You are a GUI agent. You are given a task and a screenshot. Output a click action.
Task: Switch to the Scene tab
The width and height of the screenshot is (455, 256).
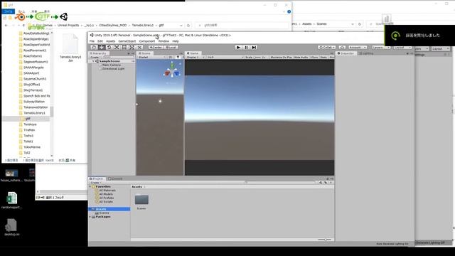[144, 53]
